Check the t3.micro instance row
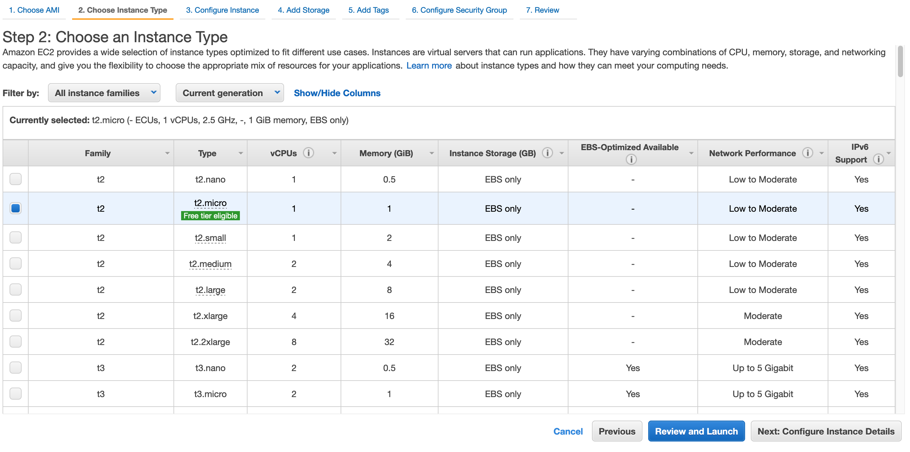The height and width of the screenshot is (452, 910). point(16,394)
